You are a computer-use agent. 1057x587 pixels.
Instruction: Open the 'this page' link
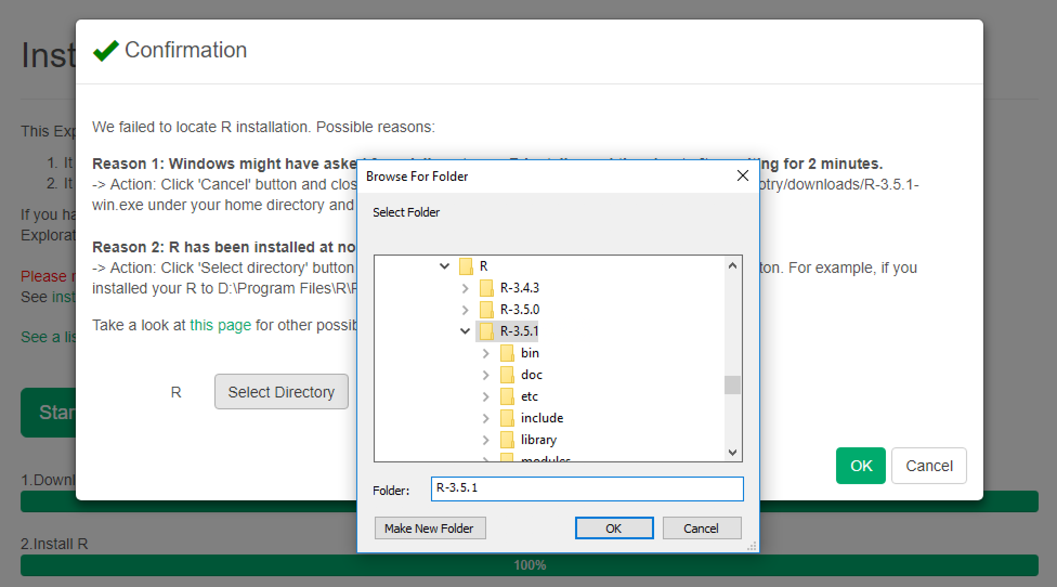click(x=220, y=325)
